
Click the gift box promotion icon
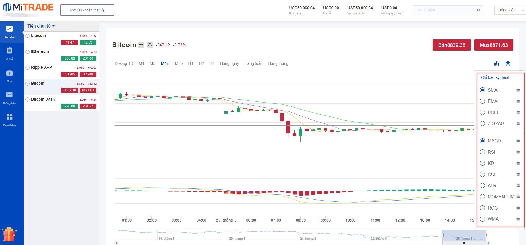9,234
